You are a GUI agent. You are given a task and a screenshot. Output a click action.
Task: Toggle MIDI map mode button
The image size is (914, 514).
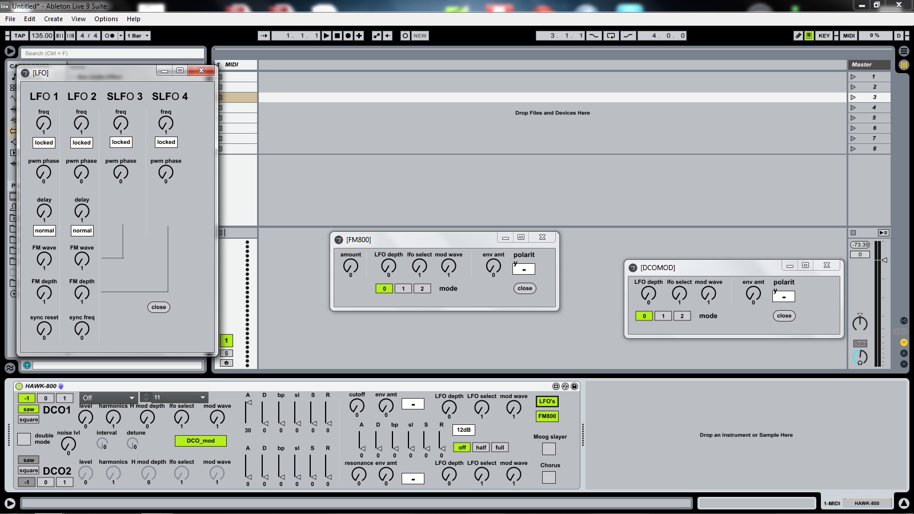tap(849, 35)
